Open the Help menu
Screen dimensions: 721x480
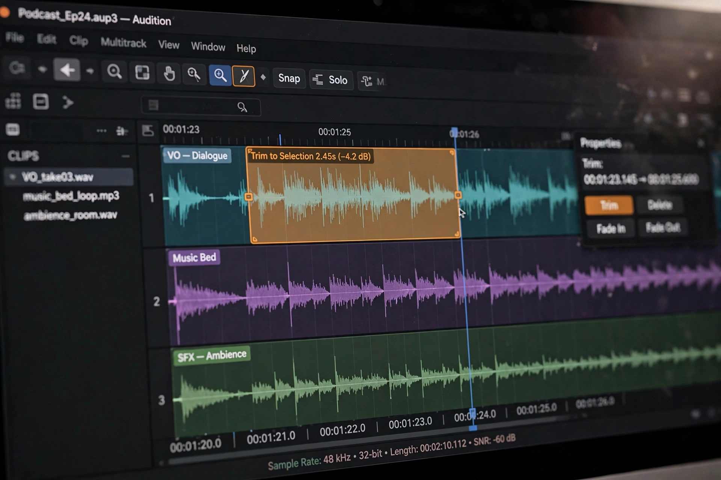(x=246, y=48)
